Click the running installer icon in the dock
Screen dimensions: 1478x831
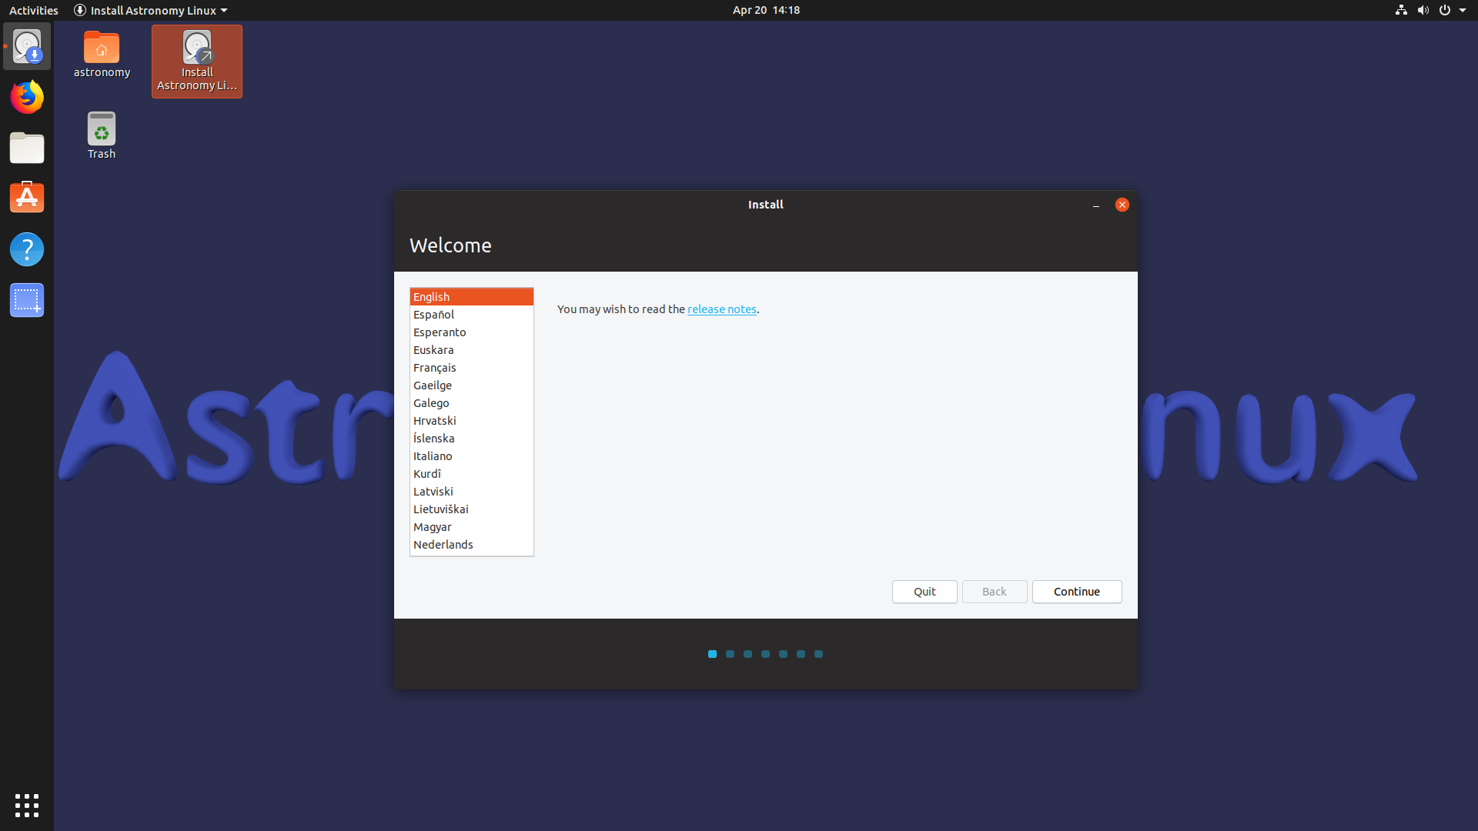tap(27, 45)
